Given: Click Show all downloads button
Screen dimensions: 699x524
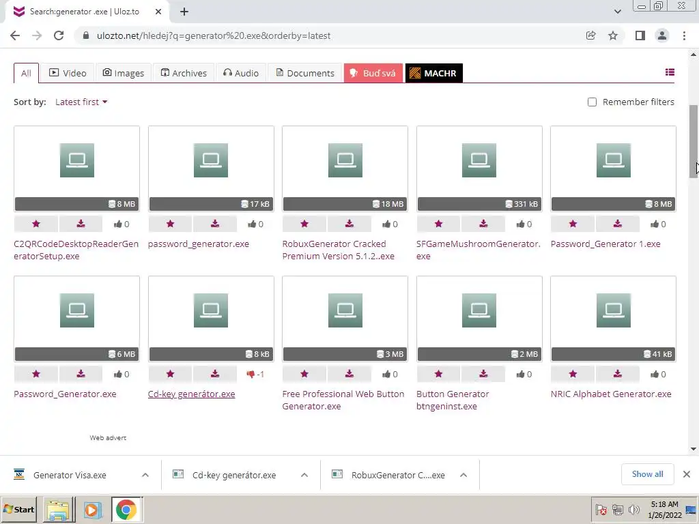Looking at the screenshot, I should (x=647, y=474).
